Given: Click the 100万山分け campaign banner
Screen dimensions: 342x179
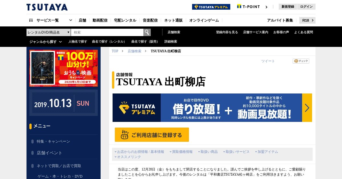Looking at the screenshot, I should [64, 68].
